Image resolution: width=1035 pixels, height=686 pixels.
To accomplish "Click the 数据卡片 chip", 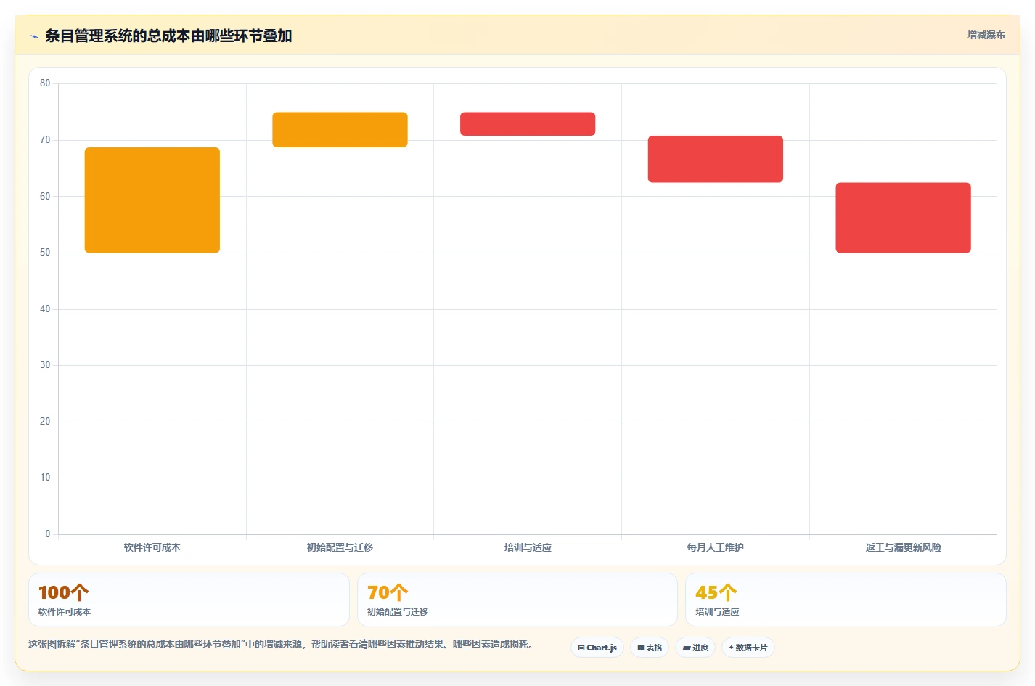I will (x=748, y=648).
